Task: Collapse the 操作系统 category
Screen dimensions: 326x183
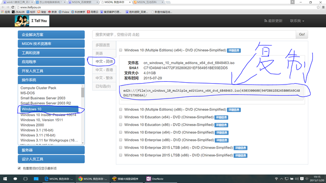Action: tap(51, 80)
